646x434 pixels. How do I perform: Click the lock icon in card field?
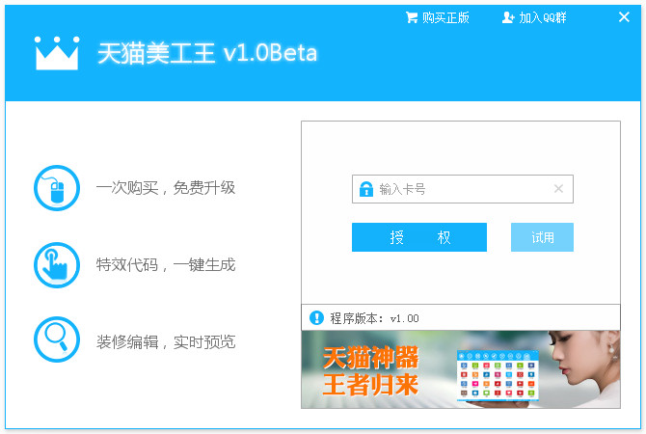coord(366,189)
